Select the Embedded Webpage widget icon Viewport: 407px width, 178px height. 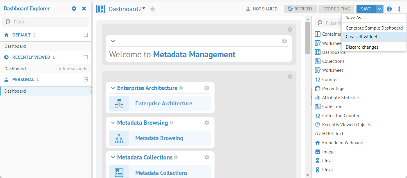[x=317, y=143]
